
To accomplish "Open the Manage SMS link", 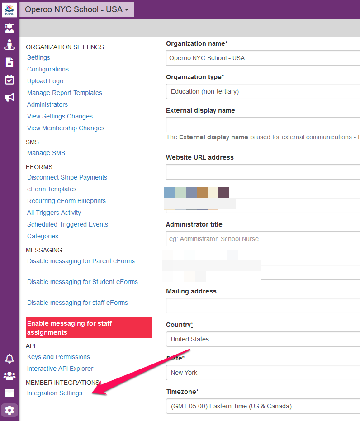I will tap(46, 153).
